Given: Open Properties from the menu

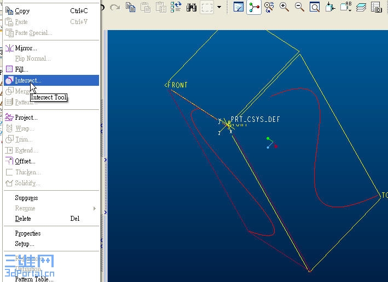Looking at the screenshot, I should [x=51, y=233].
